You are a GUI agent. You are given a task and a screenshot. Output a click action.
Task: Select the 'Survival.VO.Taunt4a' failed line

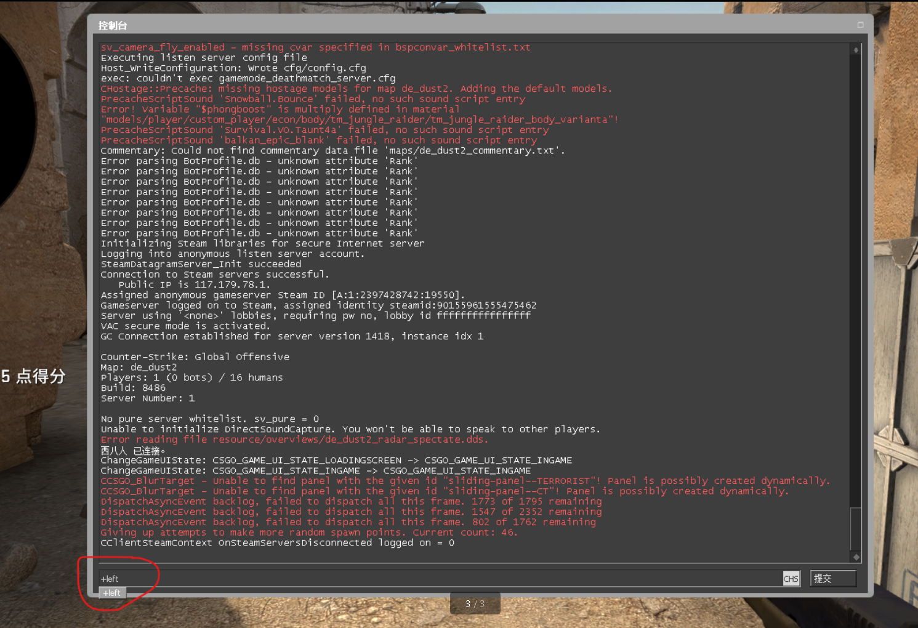[x=324, y=130]
